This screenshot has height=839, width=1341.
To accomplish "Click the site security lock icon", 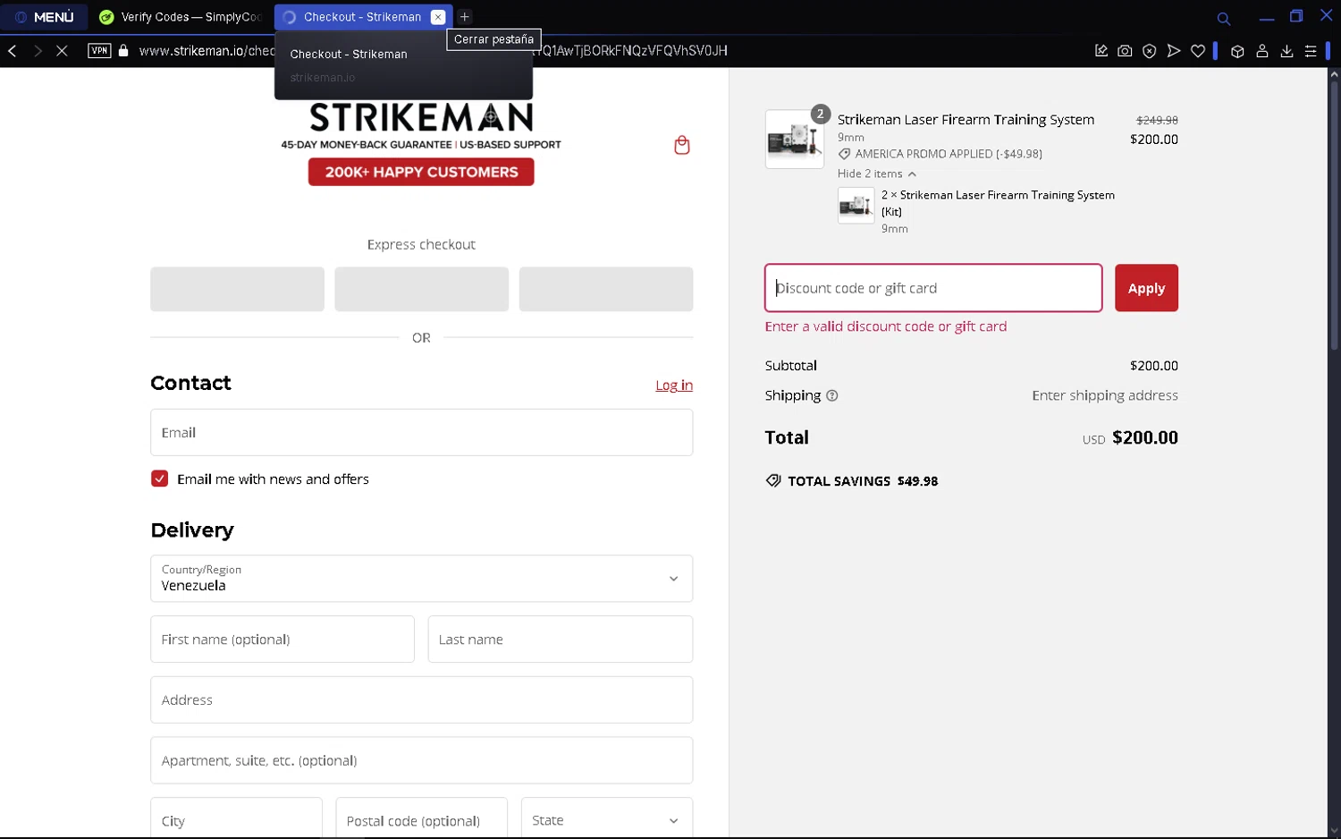I will pyautogui.click(x=123, y=51).
